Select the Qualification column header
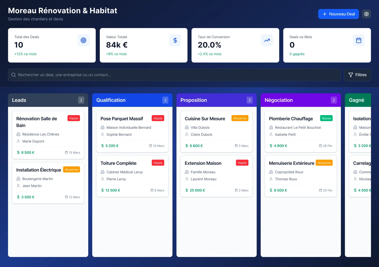Screen dimensions: 379x267 coord(111,100)
